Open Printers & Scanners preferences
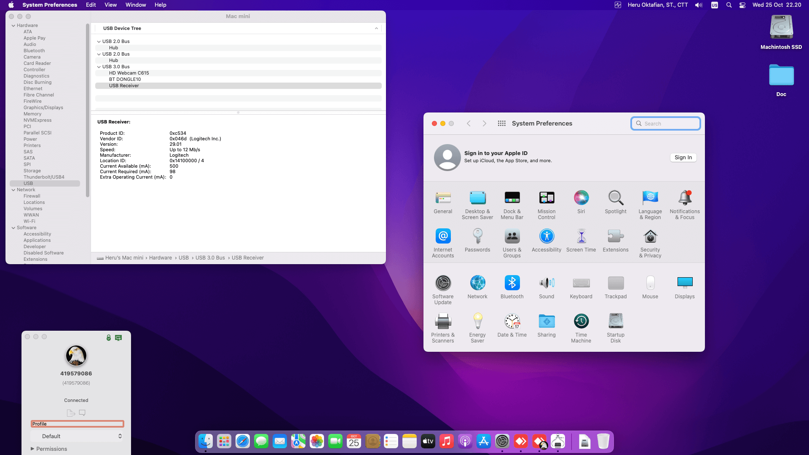This screenshot has width=809, height=455. (x=443, y=329)
